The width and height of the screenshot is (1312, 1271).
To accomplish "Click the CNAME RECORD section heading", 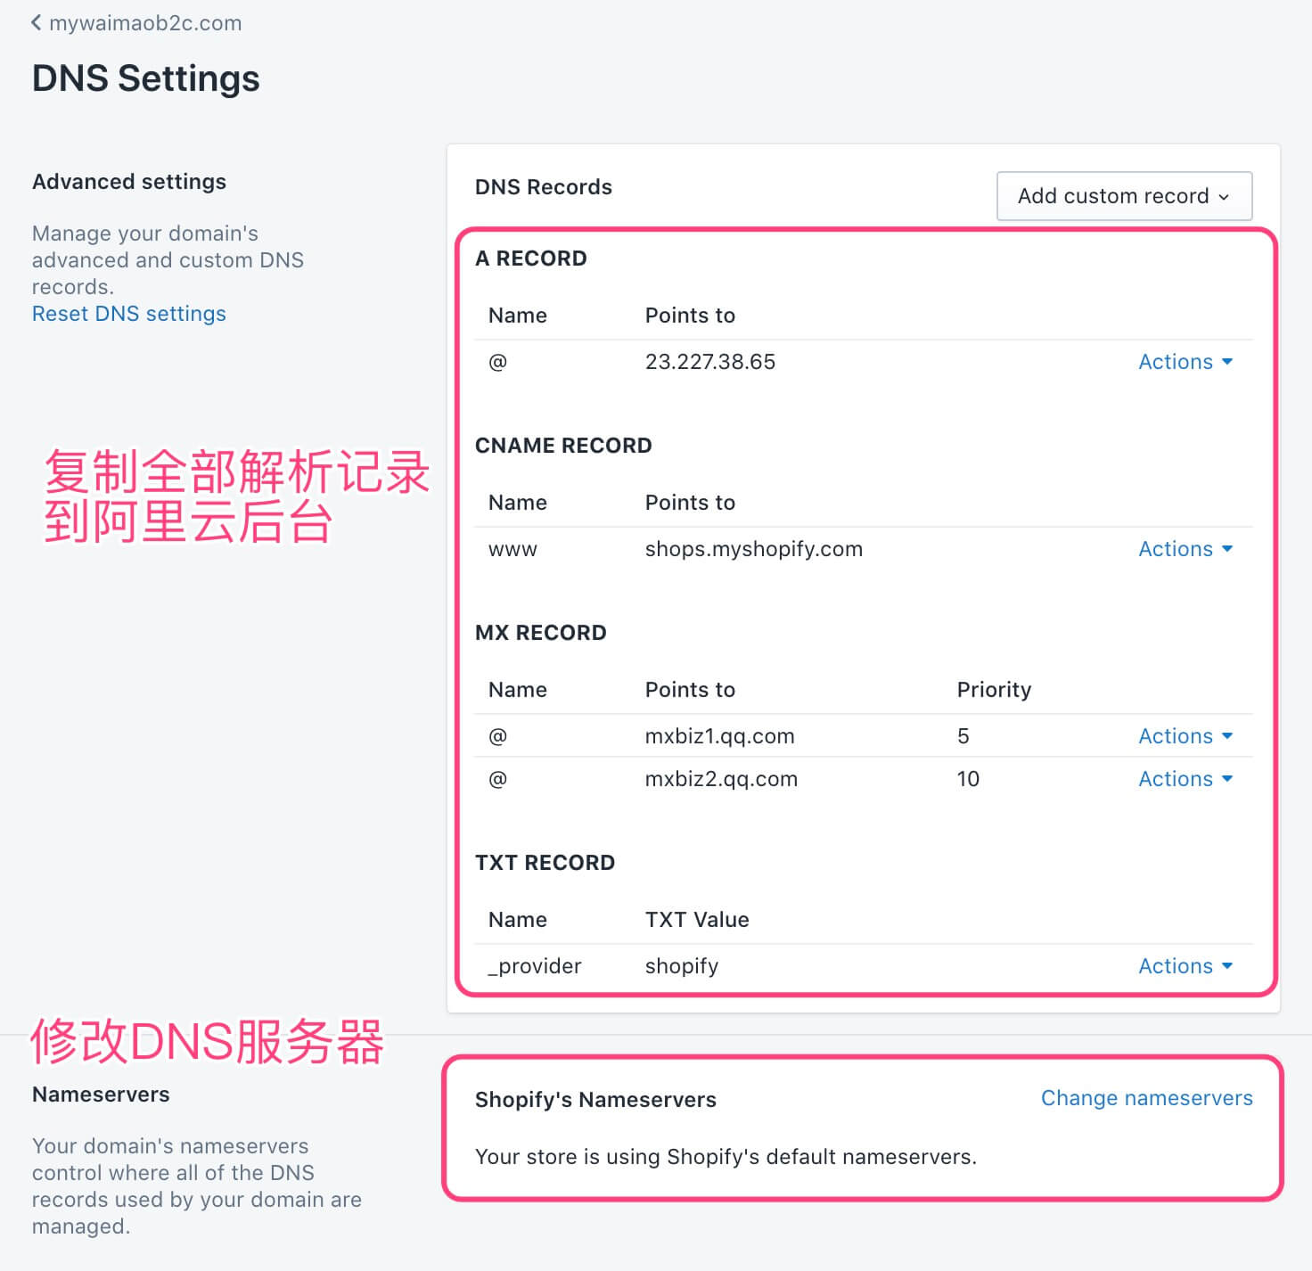I will pyautogui.click(x=563, y=446).
